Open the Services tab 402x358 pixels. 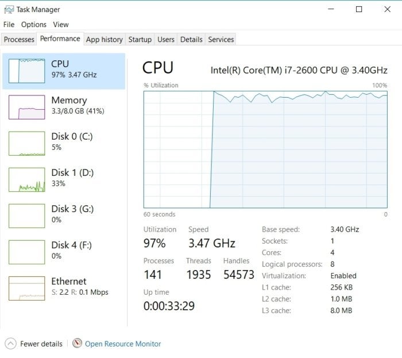(x=221, y=40)
